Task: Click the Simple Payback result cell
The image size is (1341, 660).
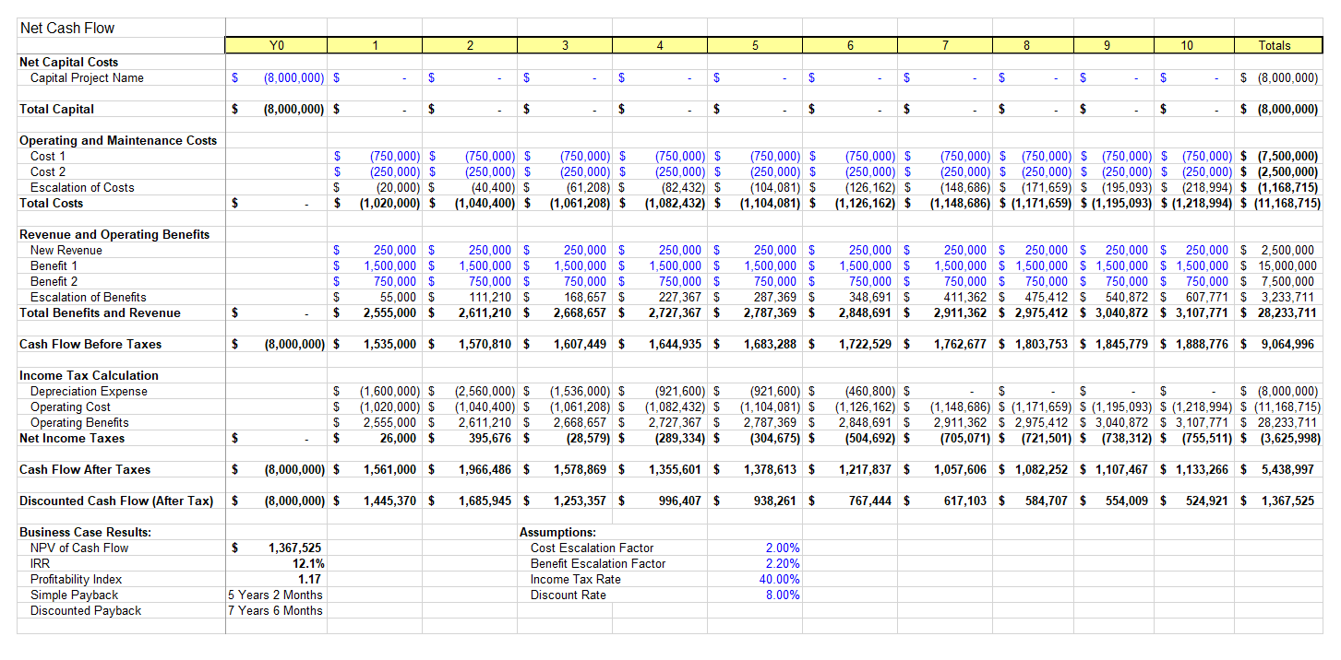Action: tap(276, 595)
